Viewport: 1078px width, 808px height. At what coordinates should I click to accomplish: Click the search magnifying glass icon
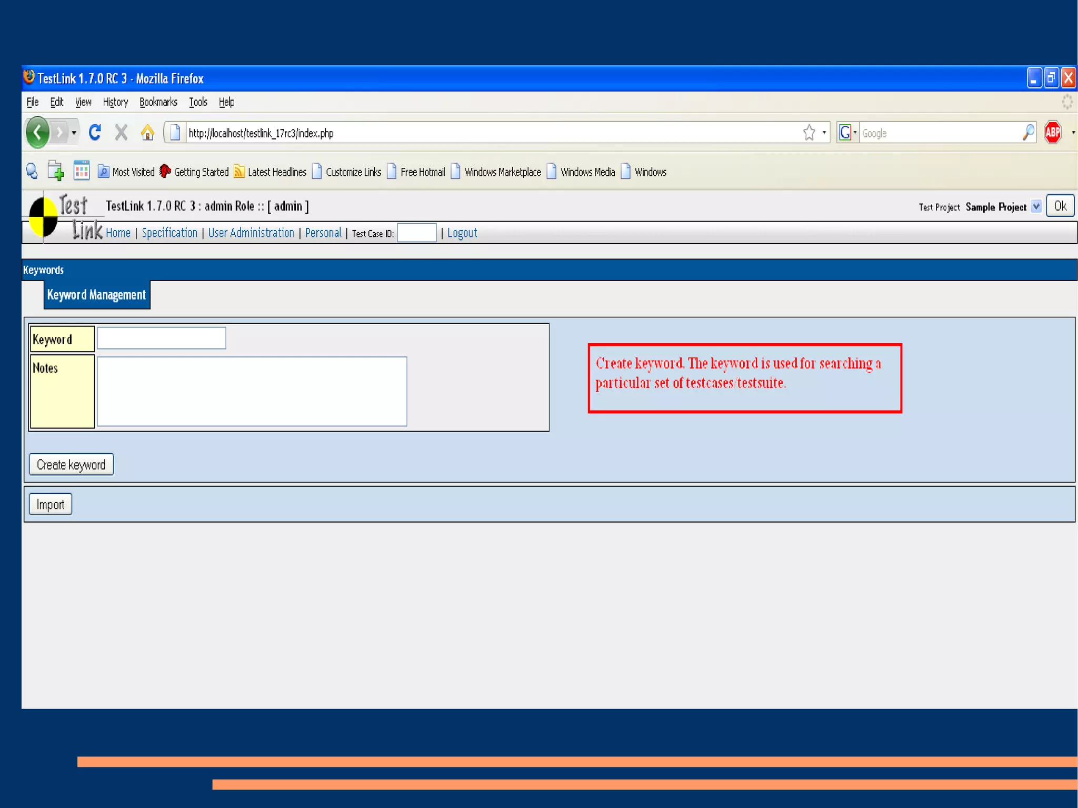click(1028, 133)
